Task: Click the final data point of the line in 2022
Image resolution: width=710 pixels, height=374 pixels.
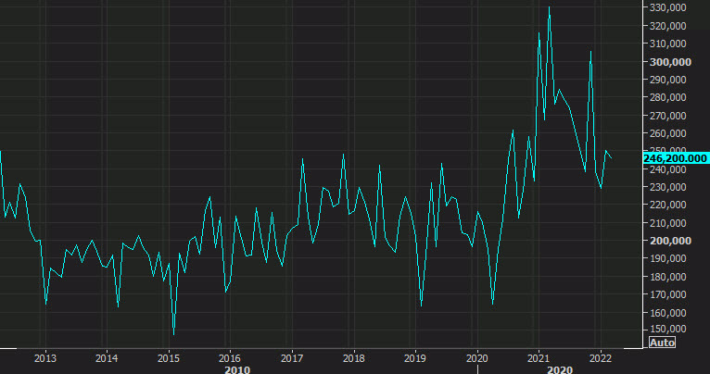Action: coord(611,158)
